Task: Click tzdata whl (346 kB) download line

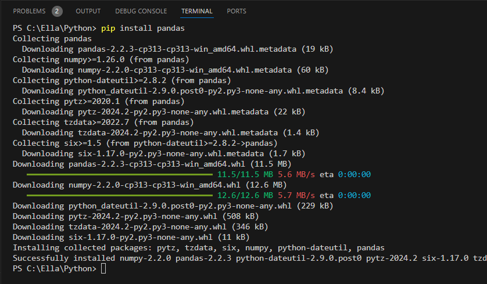Action: click(x=141, y=227)
